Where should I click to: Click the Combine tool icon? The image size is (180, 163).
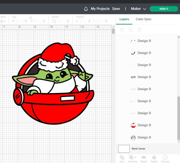pos(131,157)
